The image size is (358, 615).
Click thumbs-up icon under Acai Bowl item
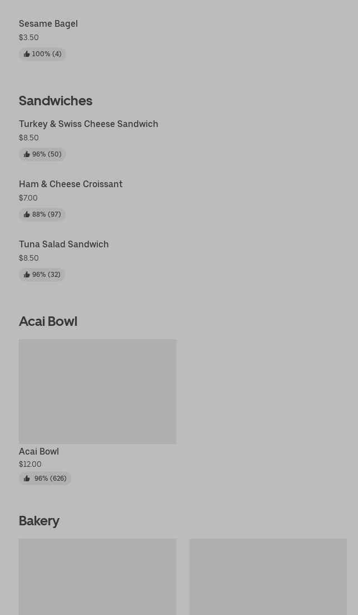tap(27, 479)
